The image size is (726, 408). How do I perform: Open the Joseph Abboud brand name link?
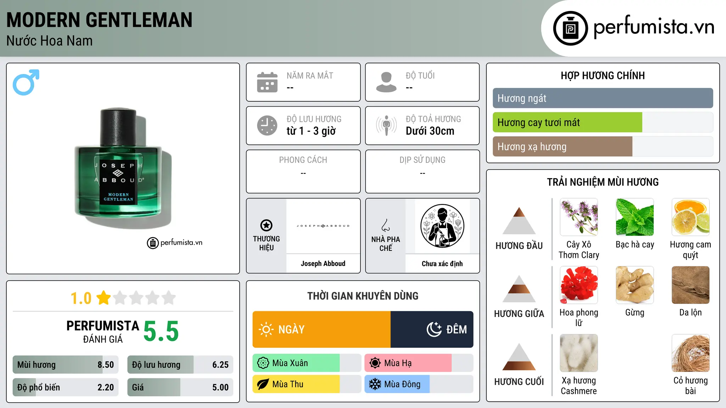tap(323, 263)
